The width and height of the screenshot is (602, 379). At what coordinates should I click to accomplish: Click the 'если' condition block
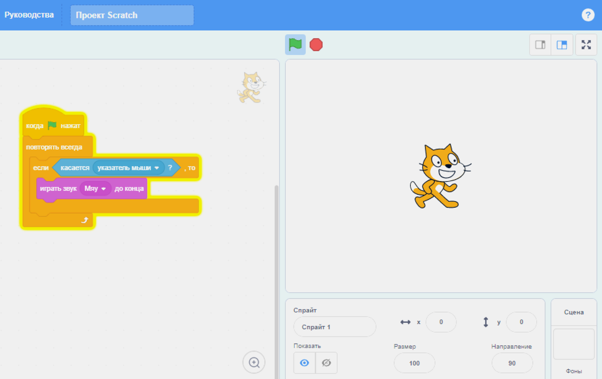click(x=40, y=168)
